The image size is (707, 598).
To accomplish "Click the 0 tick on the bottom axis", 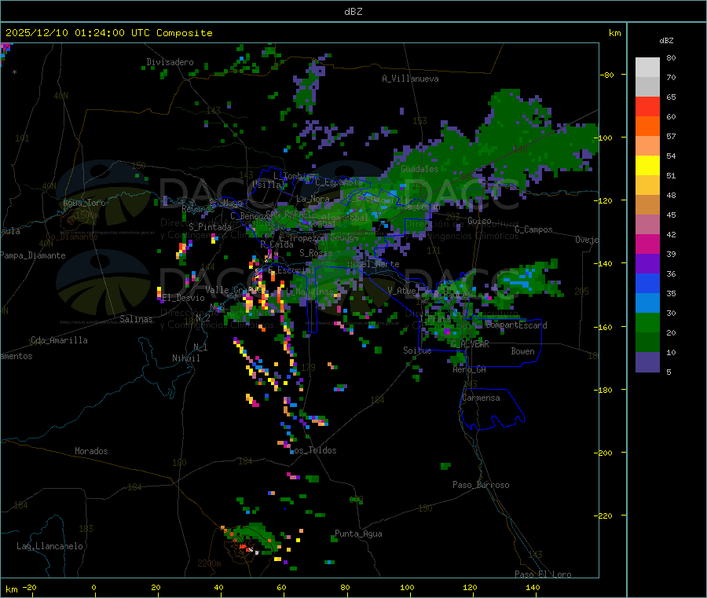I will (93, 587).
